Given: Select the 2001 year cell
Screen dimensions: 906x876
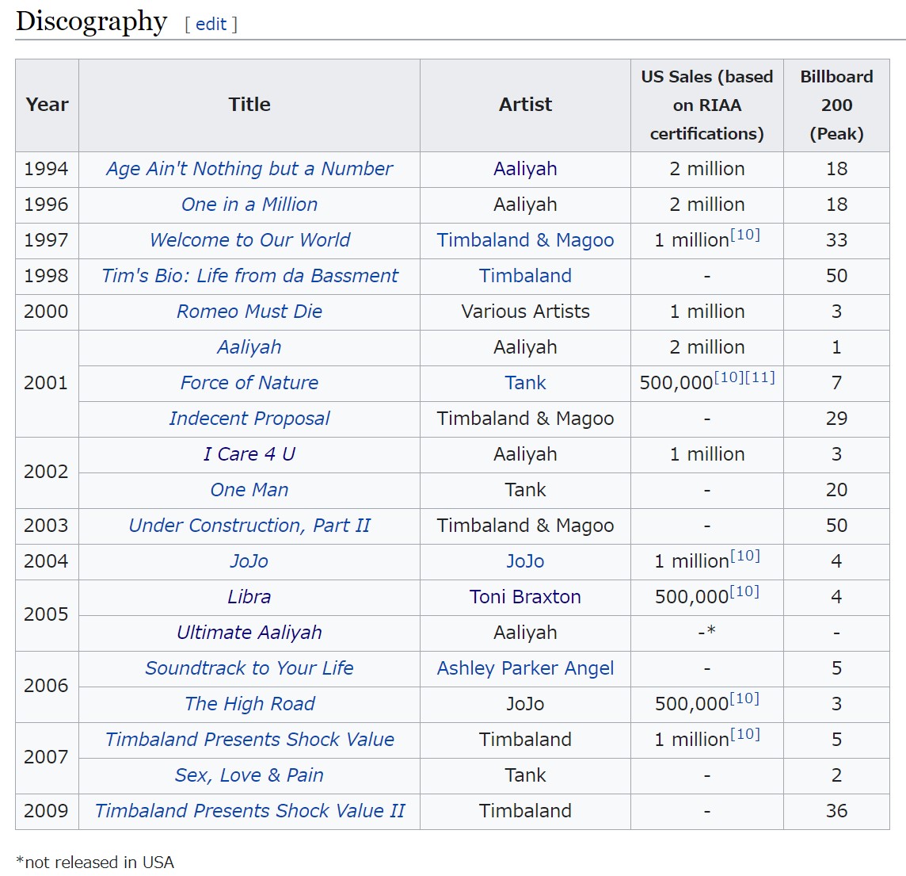Looking at the screenshot, I should [x=47, y=384].
